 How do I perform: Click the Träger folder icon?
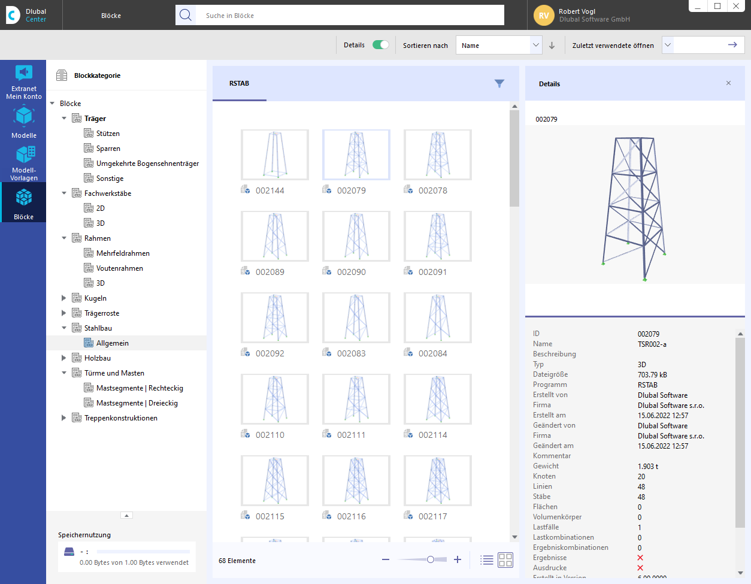coord(77,119)
